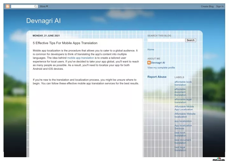The width and height of the screenshot is (229, 161).
Task: Focus the Search This Blog input box
Action: pos(166,40)
